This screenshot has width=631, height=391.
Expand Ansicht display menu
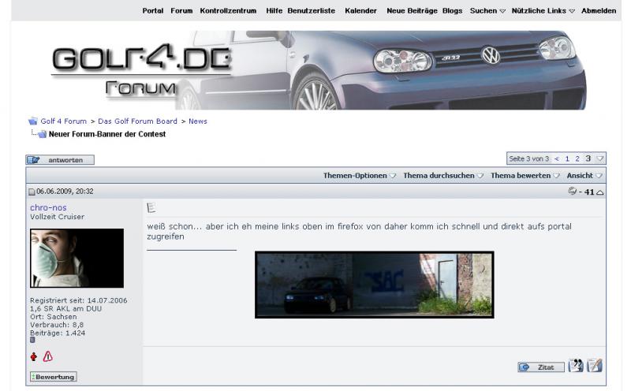pos(584,175)
